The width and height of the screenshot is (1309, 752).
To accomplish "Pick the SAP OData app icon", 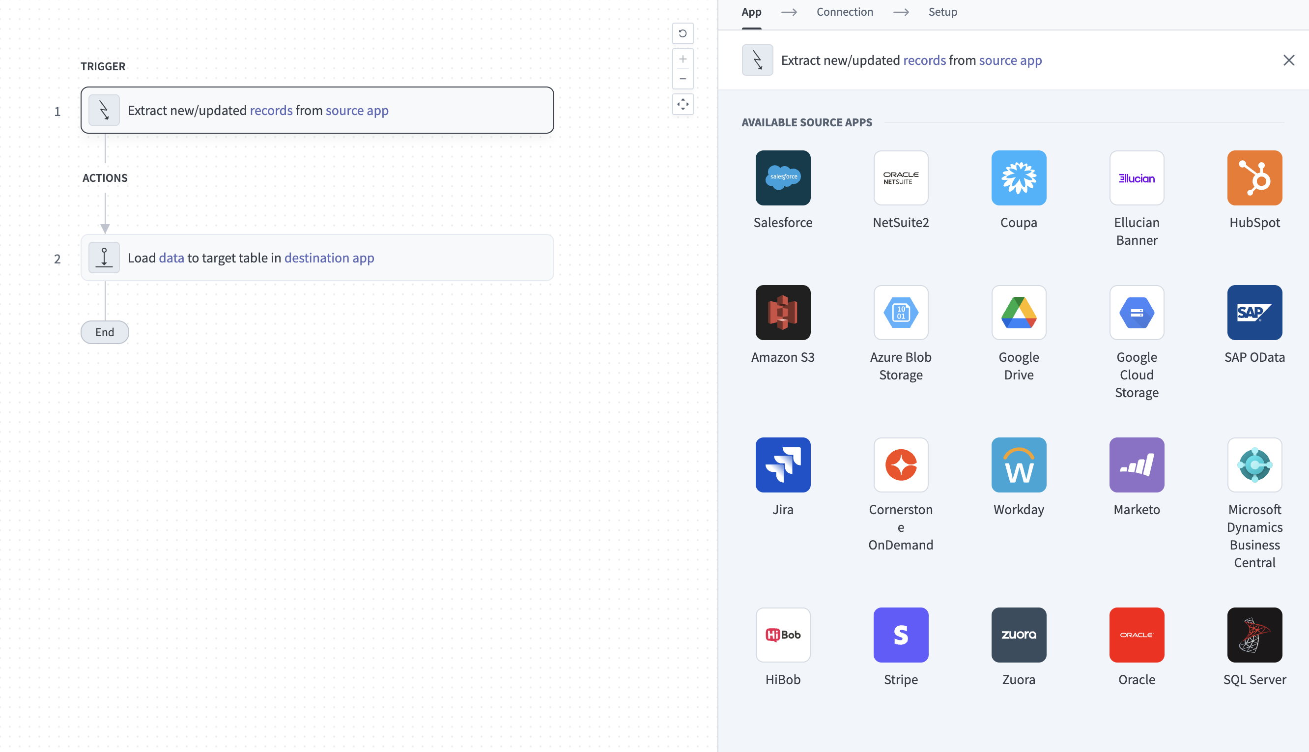I will click(x=1254, y=313).
